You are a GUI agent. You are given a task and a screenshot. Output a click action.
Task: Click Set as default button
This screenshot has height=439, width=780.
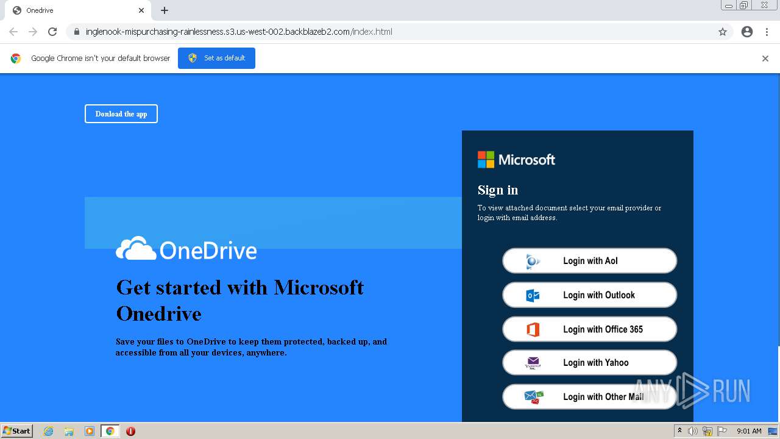216,58
